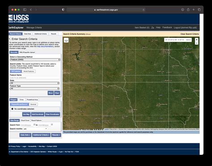The width and height of the screenshot is (212, 166).
Task: Zoom out with the map minus button
Action: [196, 43]
